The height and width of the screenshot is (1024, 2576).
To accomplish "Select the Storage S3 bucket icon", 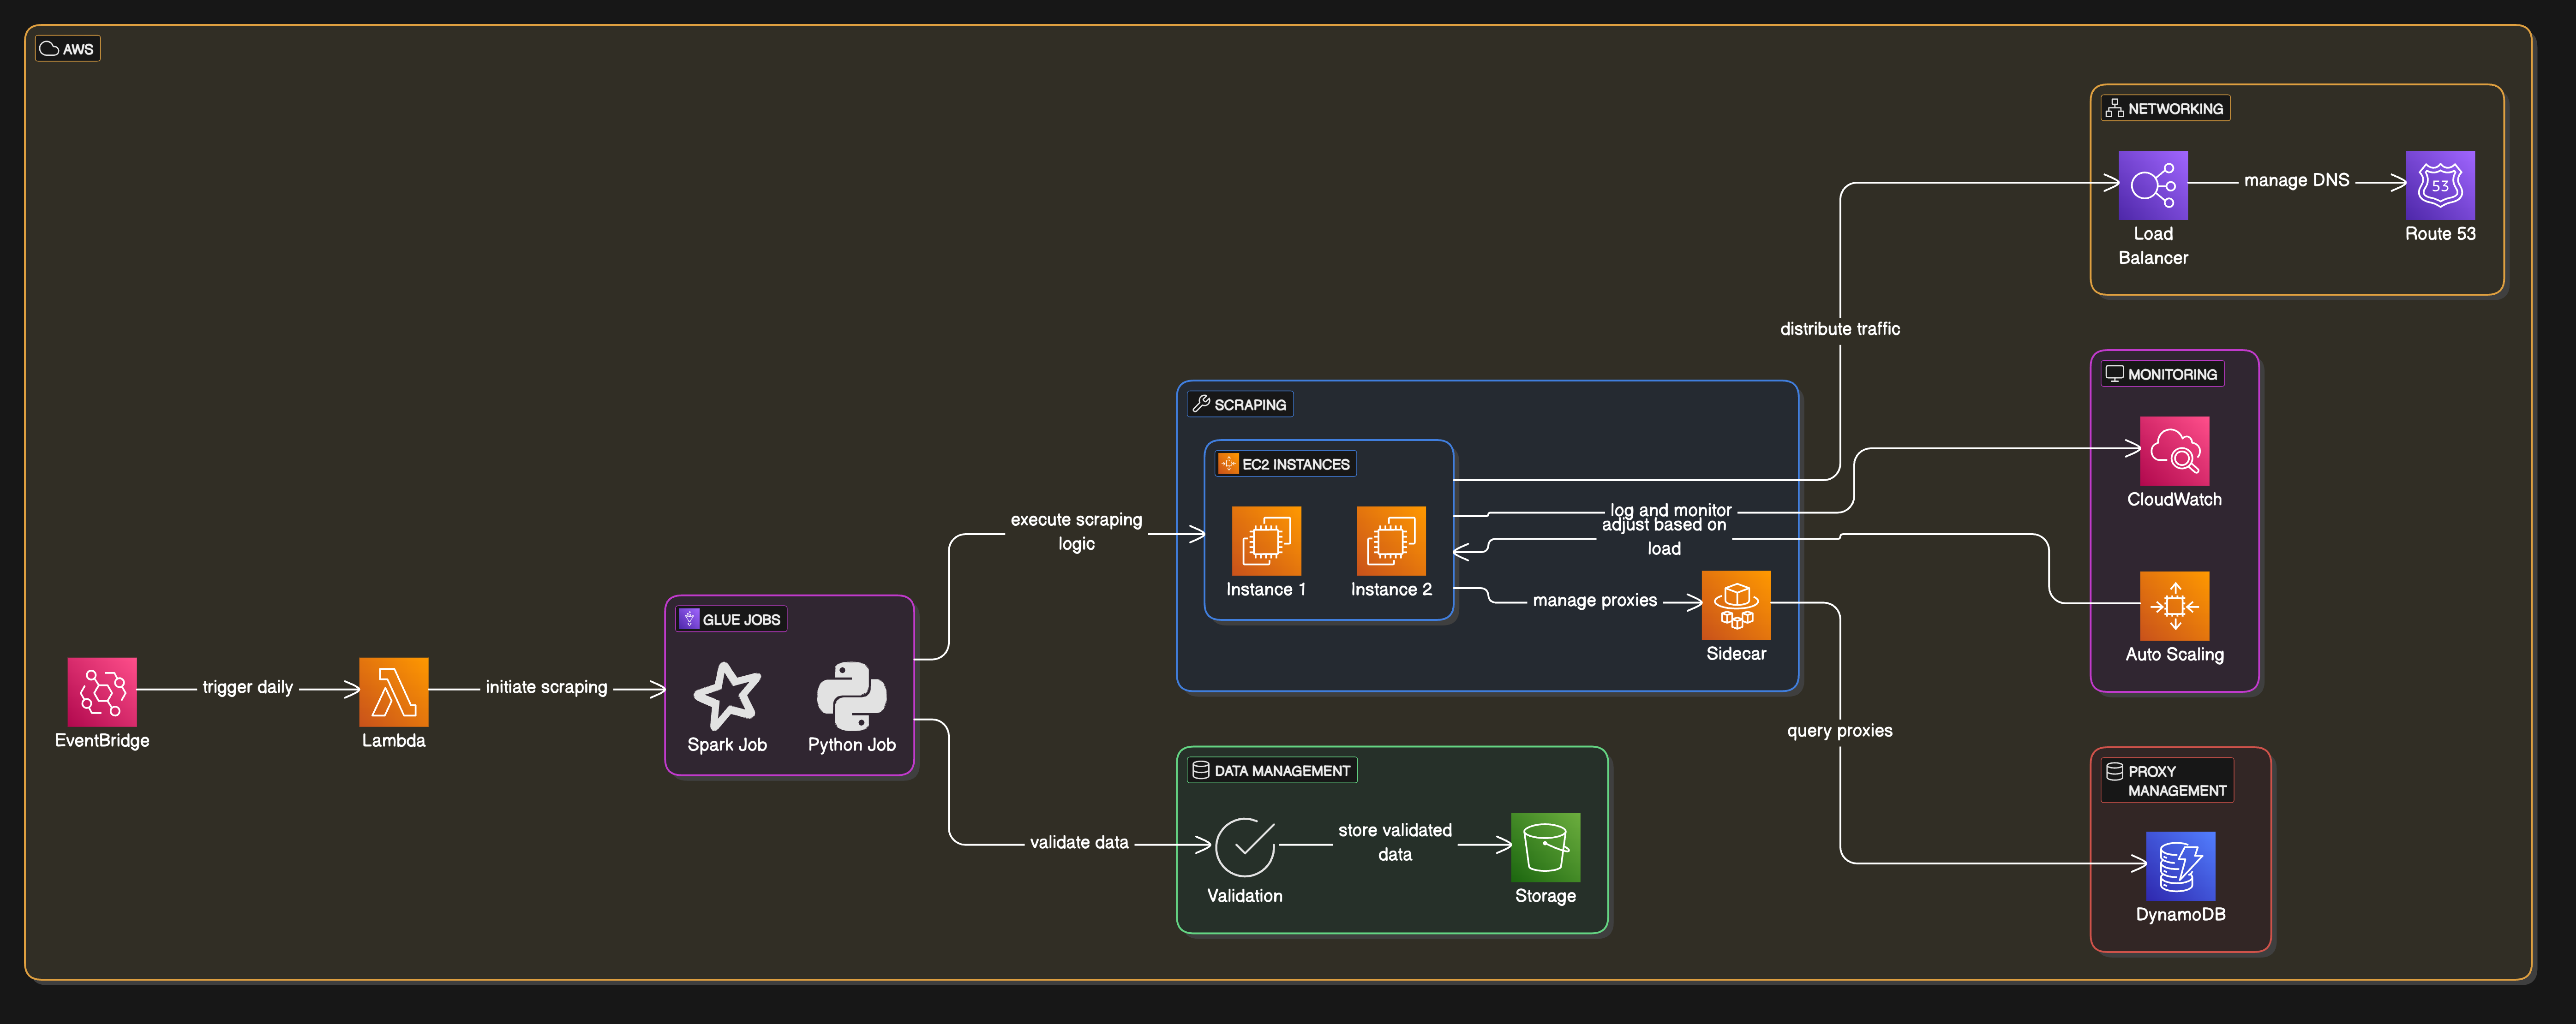I will tap(1546, 848).
